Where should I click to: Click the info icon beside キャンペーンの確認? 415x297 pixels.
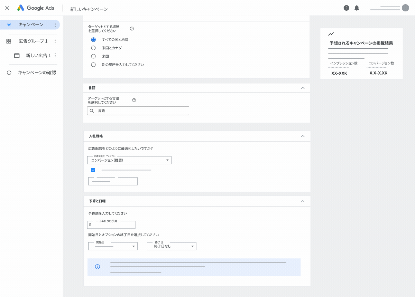tap(9, 73)
